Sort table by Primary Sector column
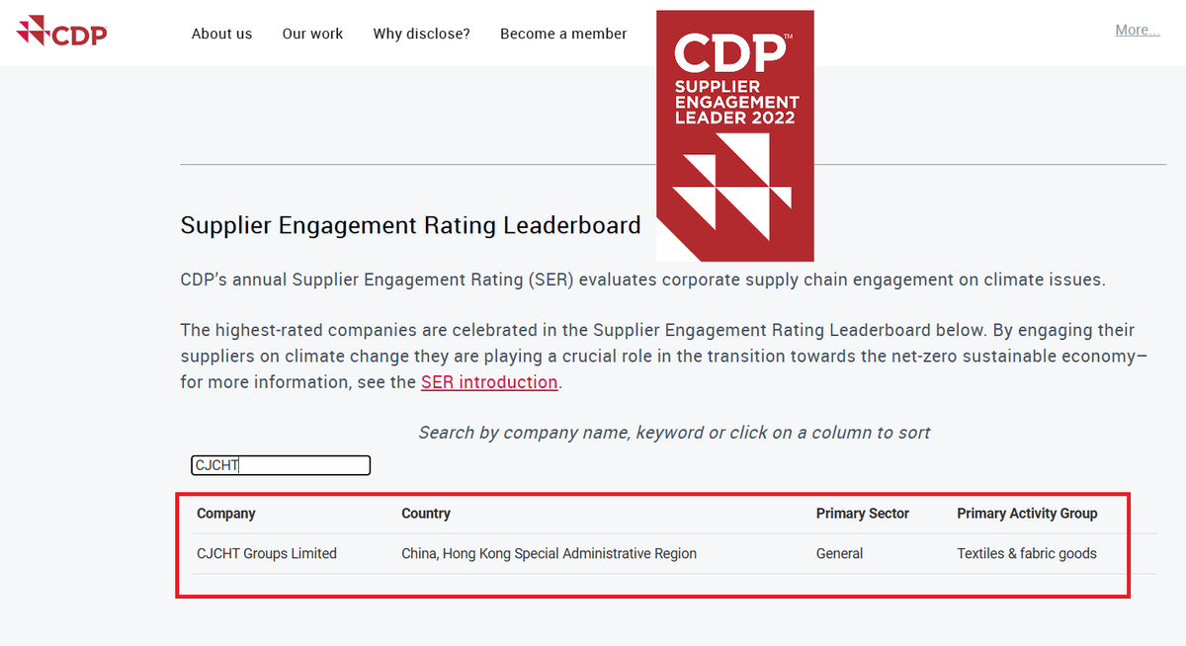This screenshot has height=646, width=1186. (x=862, y=514)
